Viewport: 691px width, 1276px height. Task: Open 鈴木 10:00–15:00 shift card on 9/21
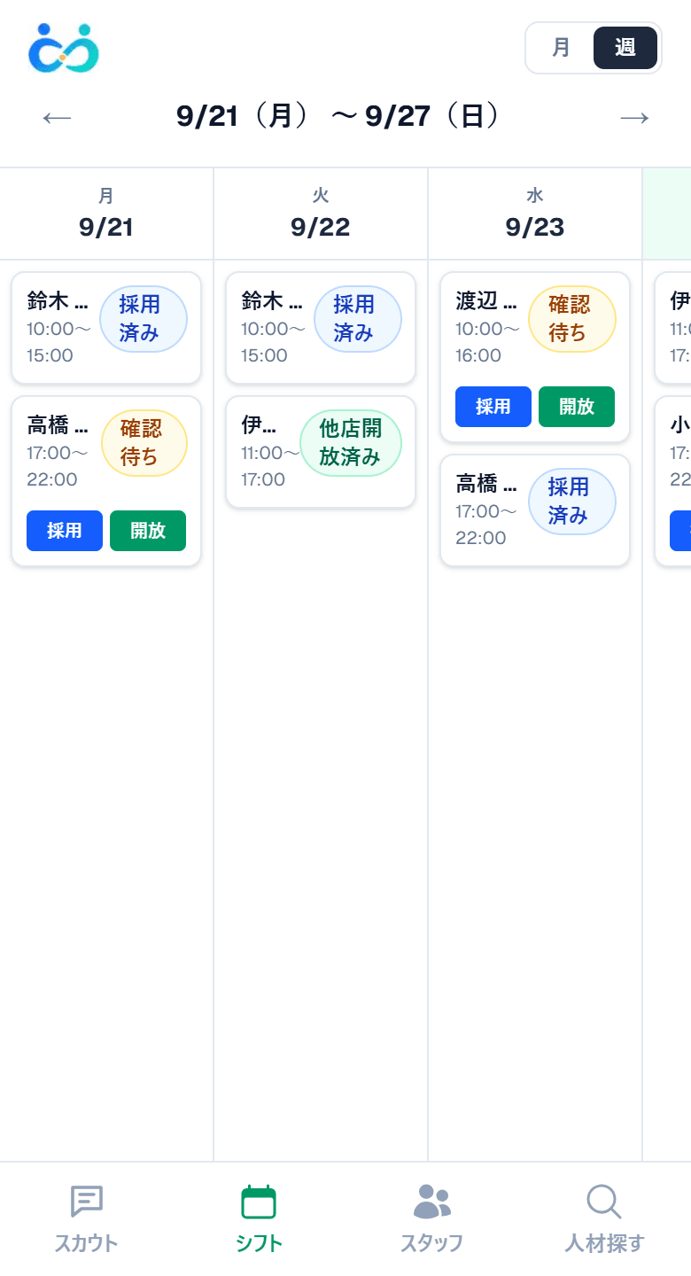click(x=106, y=328)
